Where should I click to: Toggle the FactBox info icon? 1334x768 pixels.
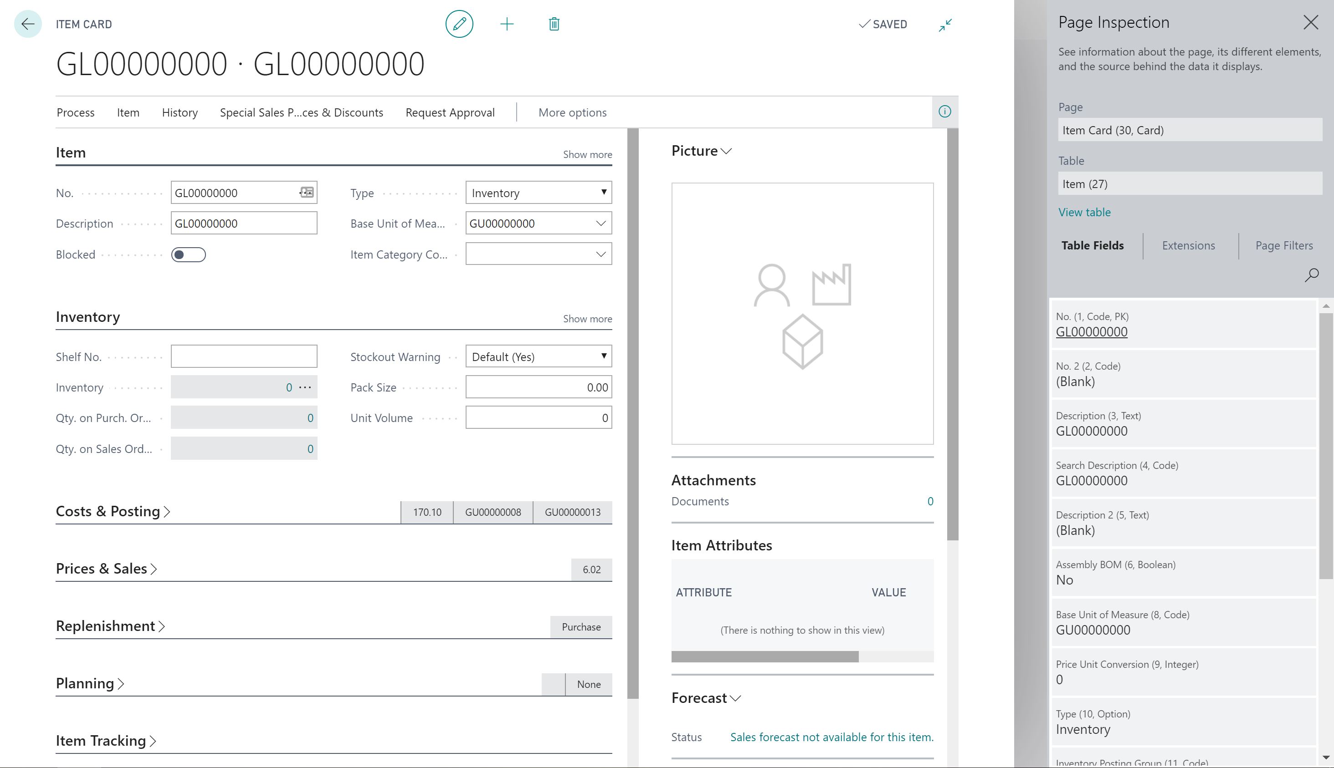click(x=944, y=111)
